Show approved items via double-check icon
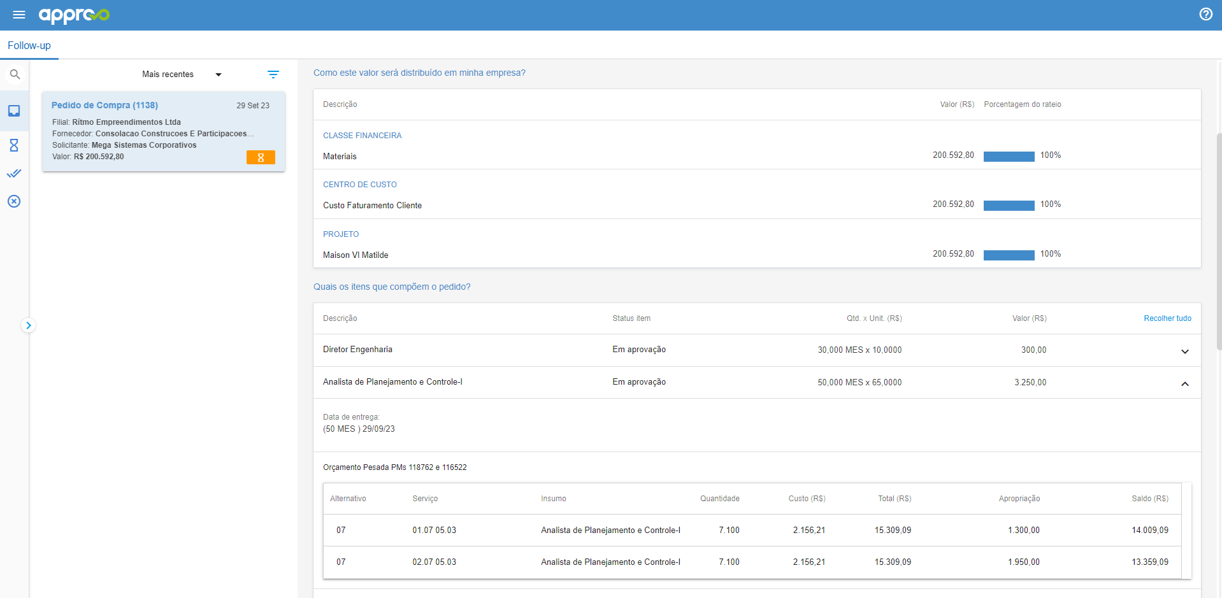Viewport: 1222px width, 598px height. tap(14, 173)
